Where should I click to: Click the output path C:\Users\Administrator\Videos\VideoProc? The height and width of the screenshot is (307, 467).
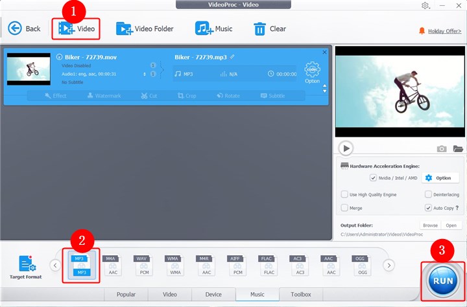coord(381,234)
